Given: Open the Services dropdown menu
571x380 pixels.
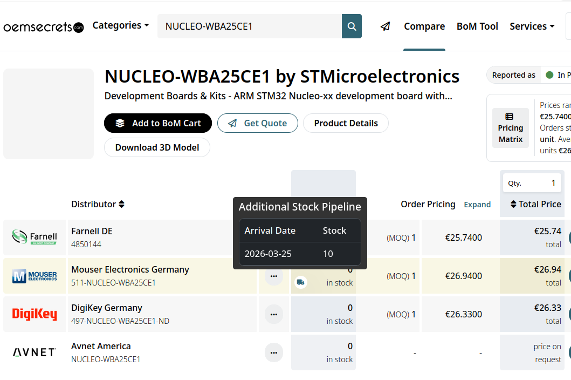Looking at the screenshot, I should click(x=532, y=26).
